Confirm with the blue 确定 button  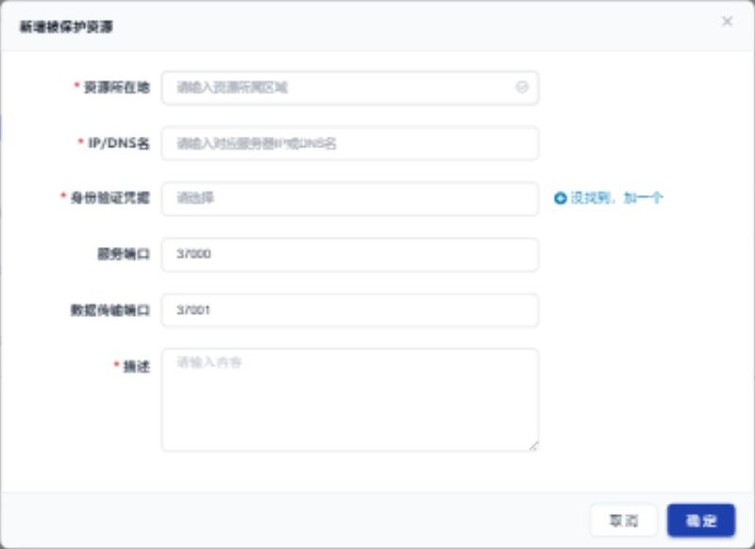[701, 520]
